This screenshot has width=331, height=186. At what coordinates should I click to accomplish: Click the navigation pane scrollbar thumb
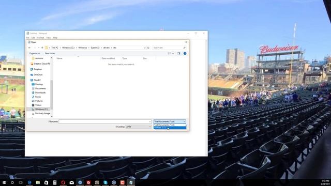click(52, 95)
